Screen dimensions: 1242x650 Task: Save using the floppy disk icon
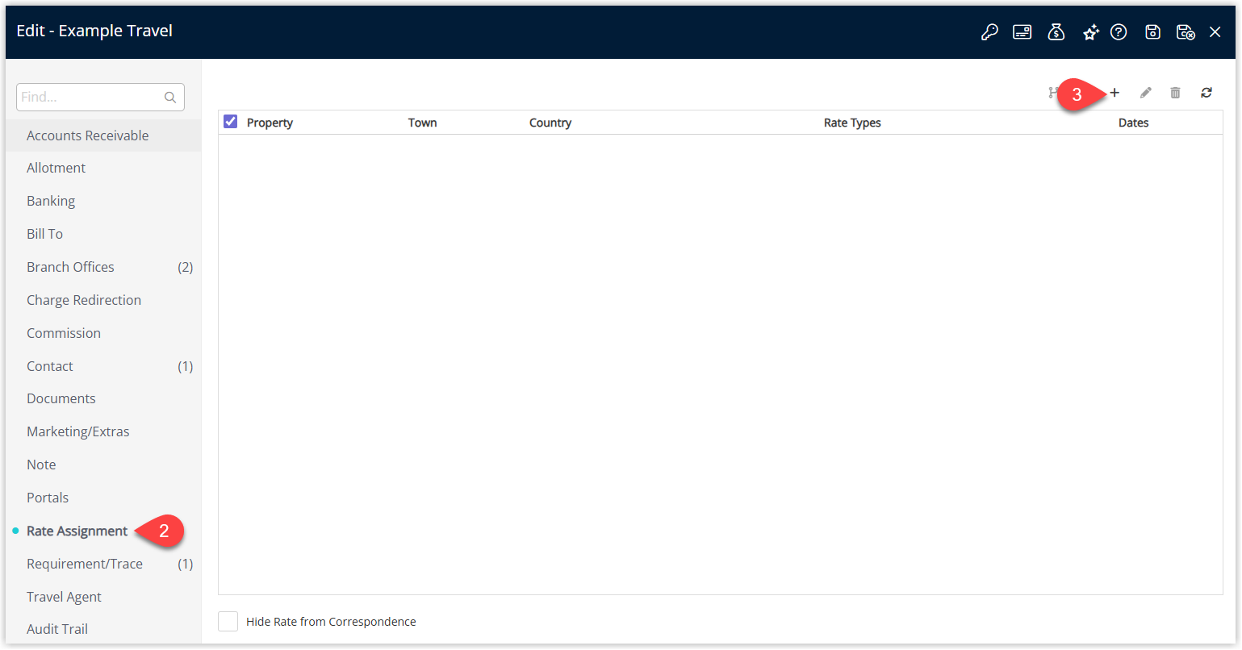coord(1153,32)
